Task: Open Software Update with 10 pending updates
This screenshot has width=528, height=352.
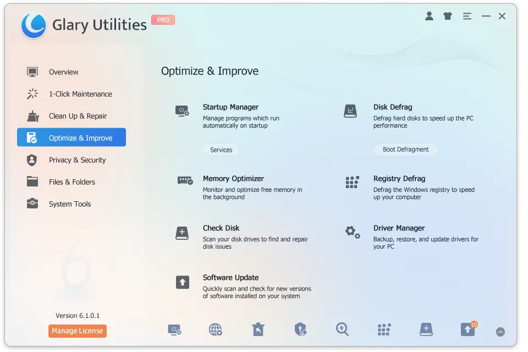Action: [230, 277]
